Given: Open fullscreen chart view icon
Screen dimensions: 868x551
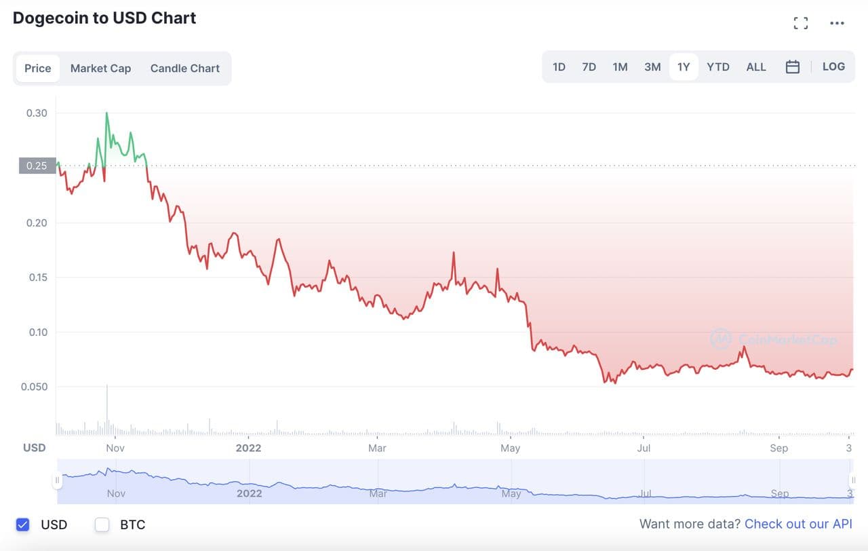Looking at the screenshot, I should (801, 24).
